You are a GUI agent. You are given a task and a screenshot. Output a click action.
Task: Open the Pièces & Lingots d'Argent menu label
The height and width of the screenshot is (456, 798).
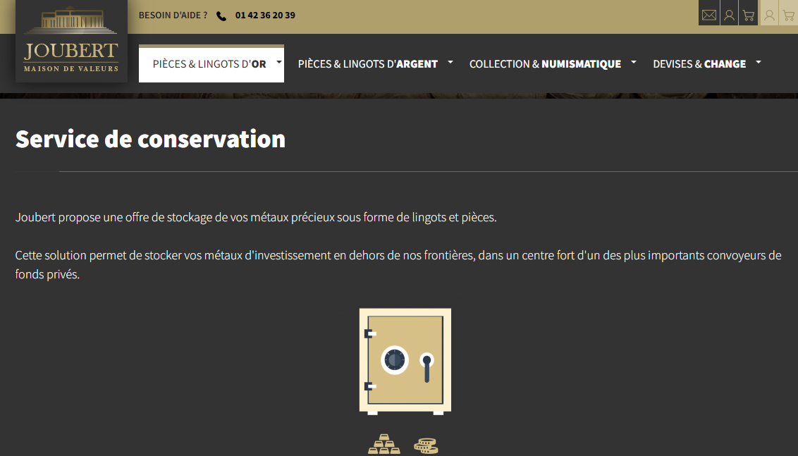(x=367, y=64)
